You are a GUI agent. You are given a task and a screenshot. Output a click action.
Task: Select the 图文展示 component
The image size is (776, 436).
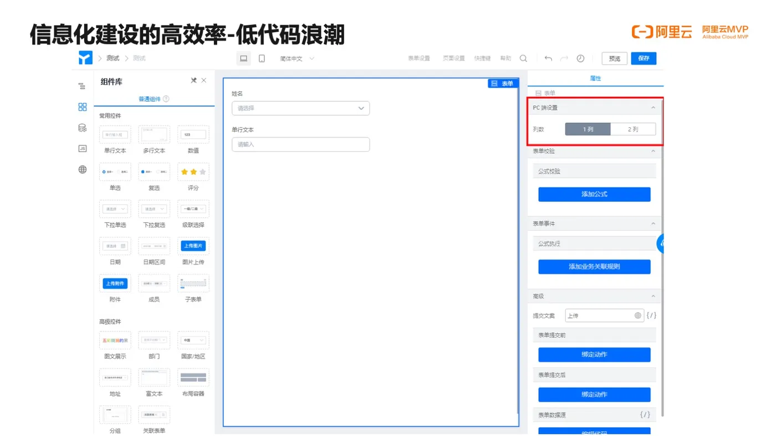(115, 346)
